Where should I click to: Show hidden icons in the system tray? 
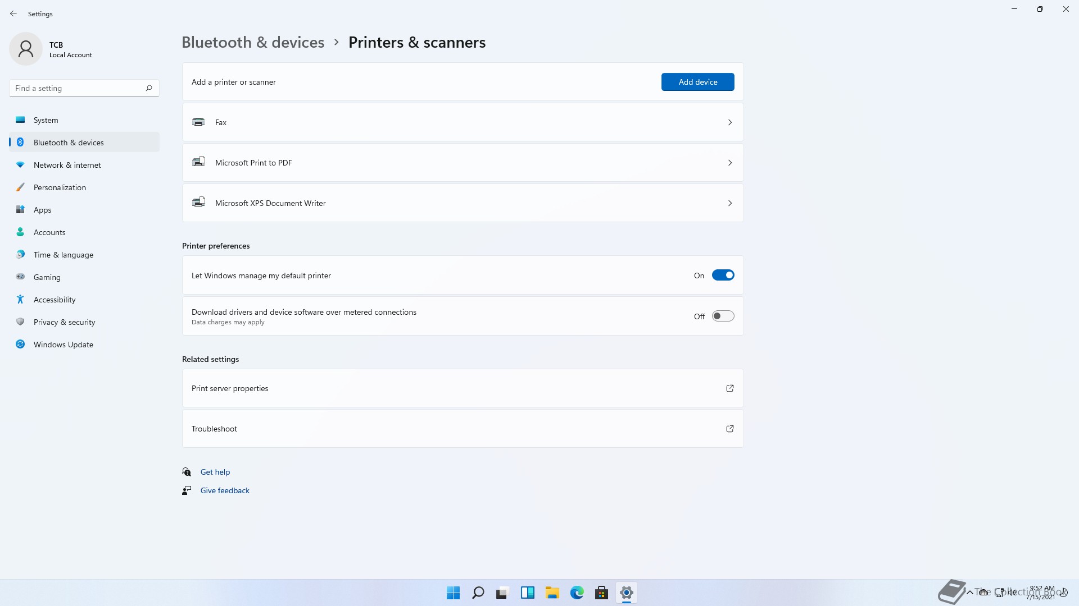point(969,592)
